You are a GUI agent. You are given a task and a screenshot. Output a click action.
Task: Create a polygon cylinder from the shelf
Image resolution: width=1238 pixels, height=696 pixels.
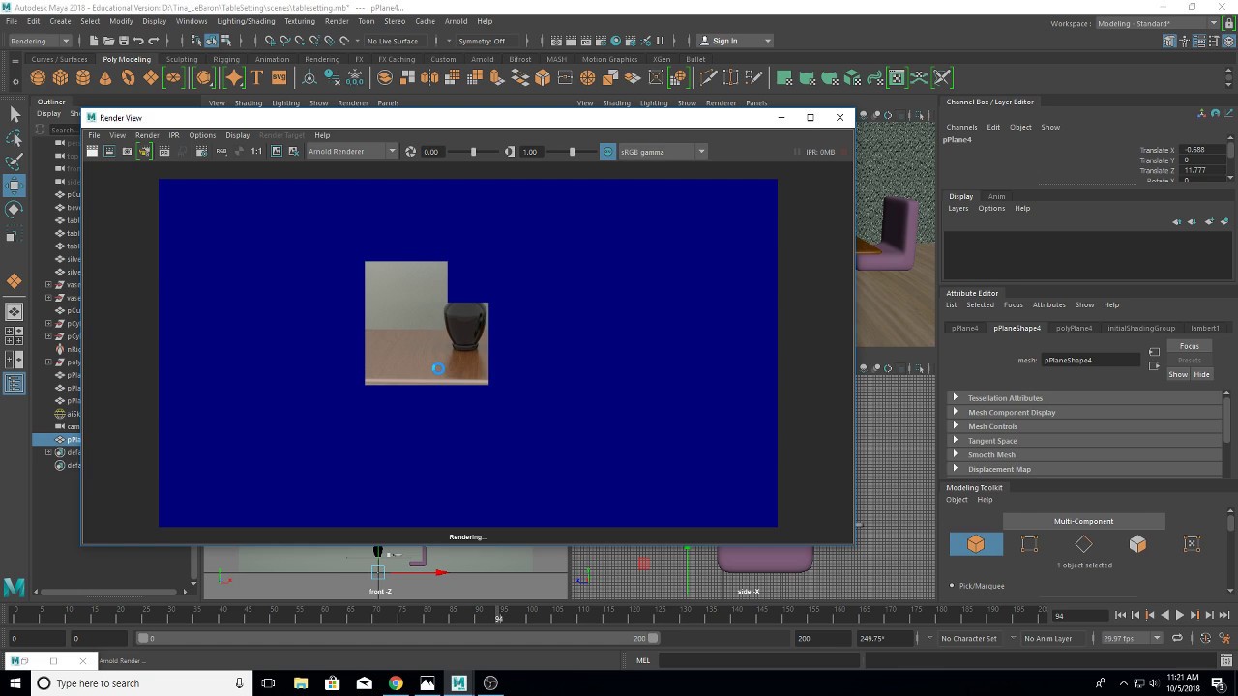[x=82, y=77]
